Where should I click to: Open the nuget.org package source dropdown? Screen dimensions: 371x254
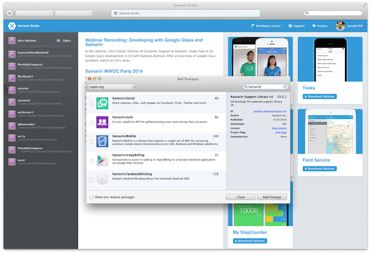[x=113, y=87]
